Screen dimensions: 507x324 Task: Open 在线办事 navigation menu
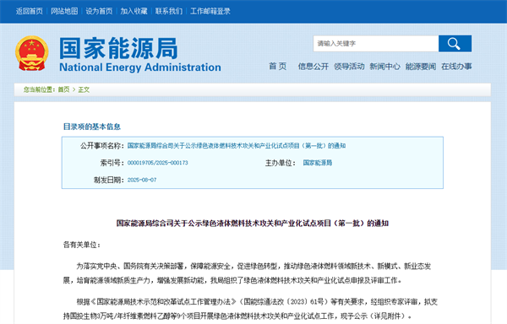456,67
